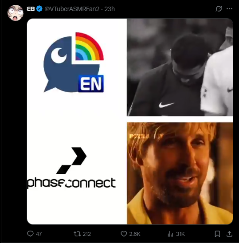Image resolution: width=239 pixels, height=243 pixels.
Task: Click the blue verified badge
Action: [39, 9]
